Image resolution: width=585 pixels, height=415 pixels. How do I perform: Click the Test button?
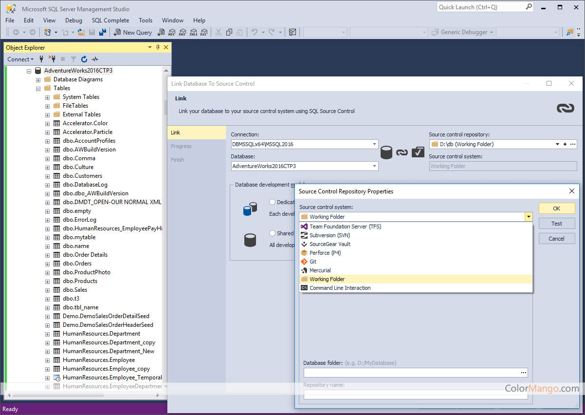pyautogui.click(x=557, y=224)
